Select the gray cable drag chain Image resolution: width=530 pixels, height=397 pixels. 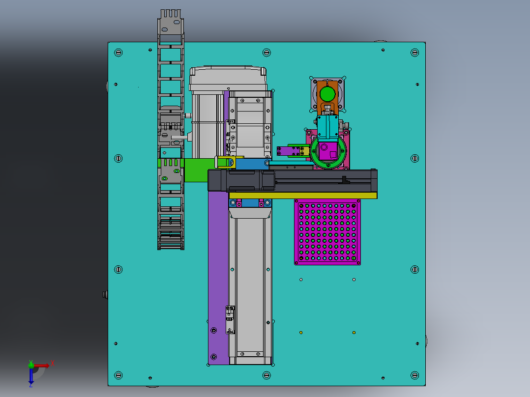[x=171, y=130]
